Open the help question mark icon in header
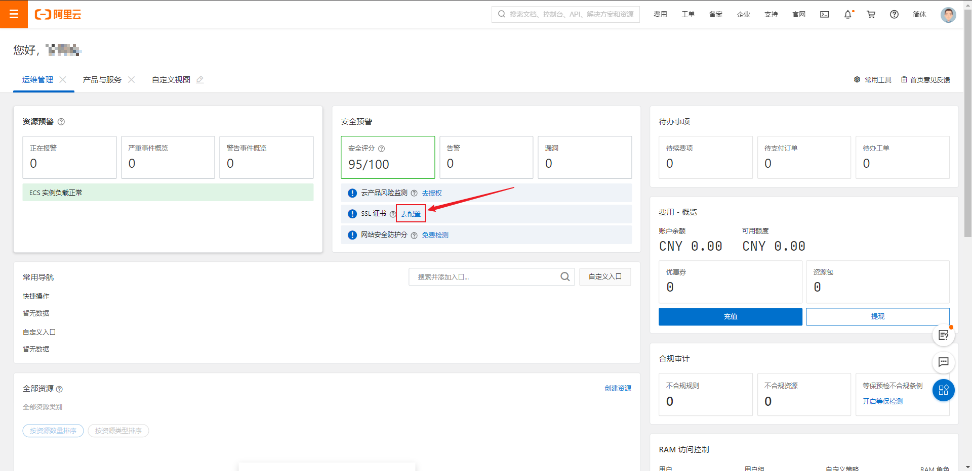972x471 pixels. [895, 14]
